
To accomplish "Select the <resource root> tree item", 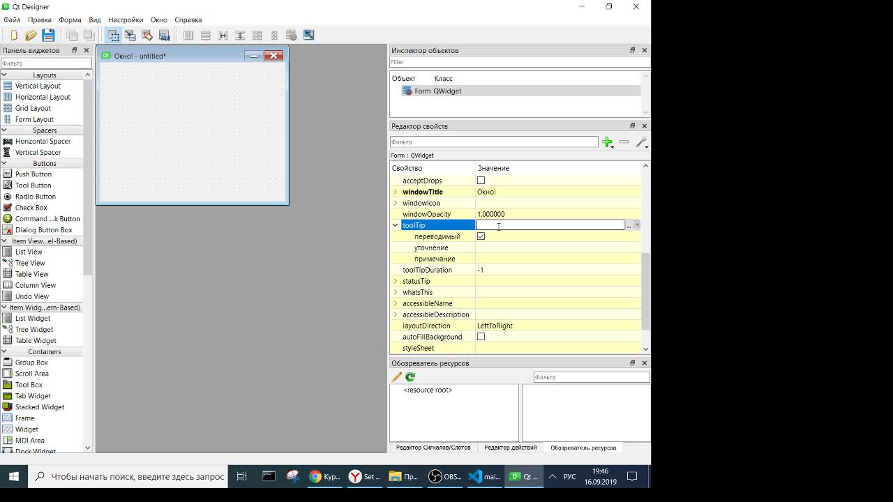I will point(428,390).
